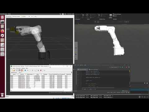The width and height of the screenshot is (149, 112).
Task: Click the Value column header in the table
Action: [x=38, y=74]
